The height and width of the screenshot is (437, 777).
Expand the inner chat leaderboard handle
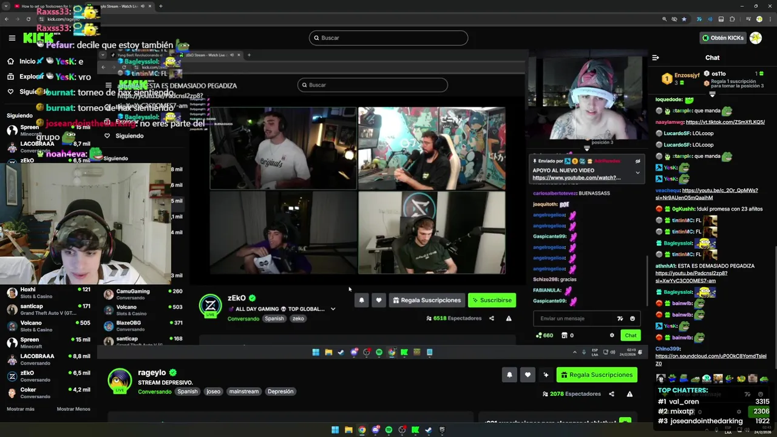coord(586,148)
